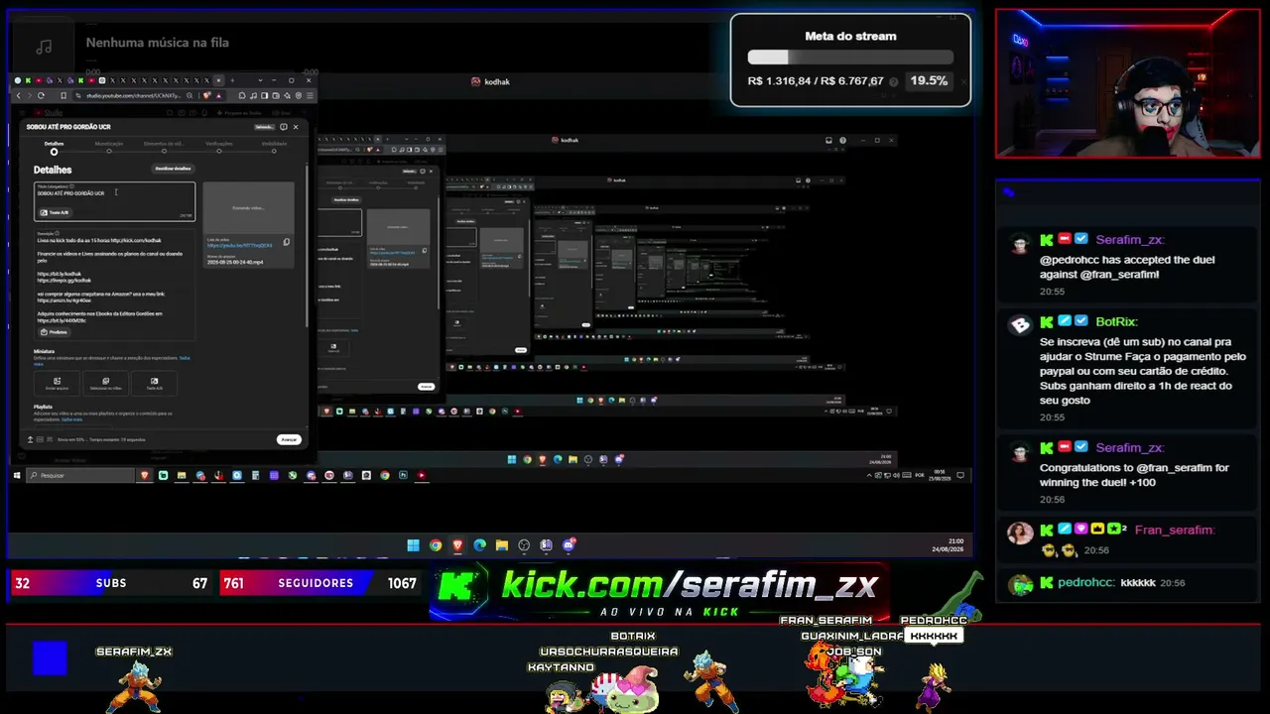Go to the Monetização step
This screenshot has width=1270, height=714.
tap(109, 147)
